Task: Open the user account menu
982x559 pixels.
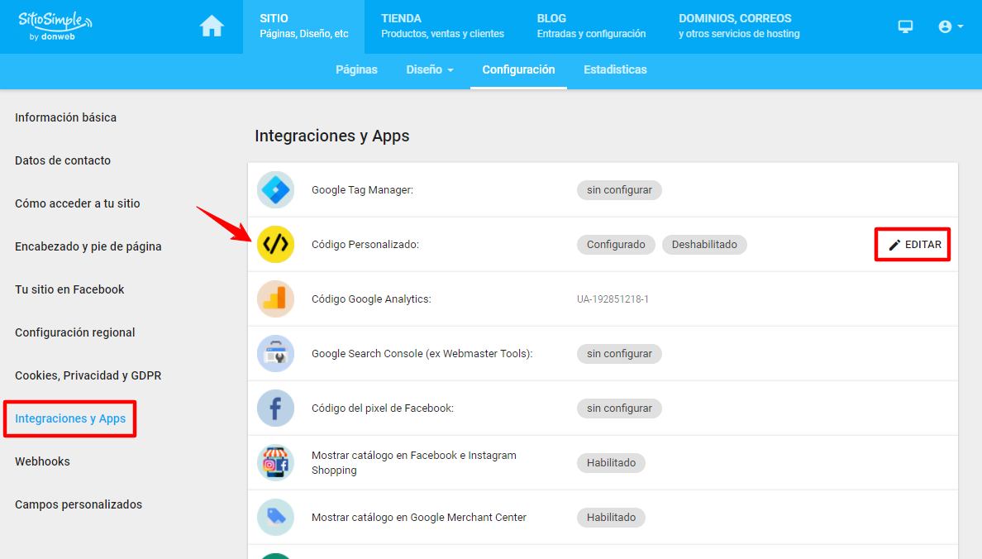Action: [950, 26]
